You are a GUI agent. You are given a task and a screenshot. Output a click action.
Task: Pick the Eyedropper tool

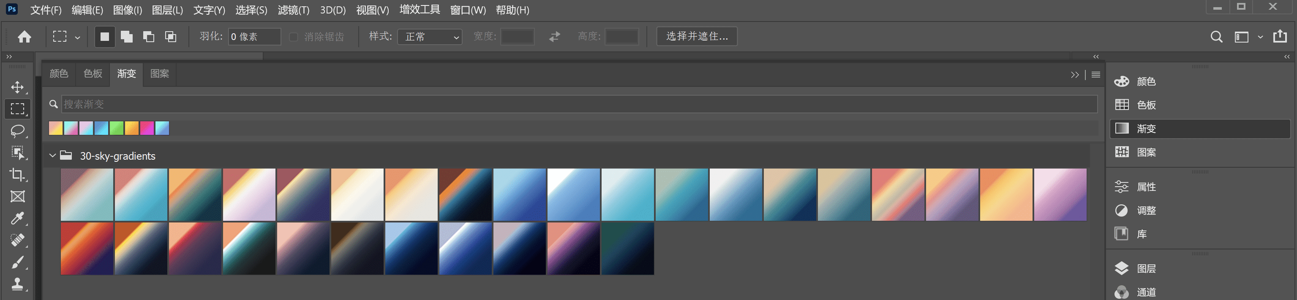(x=17, y=218)
